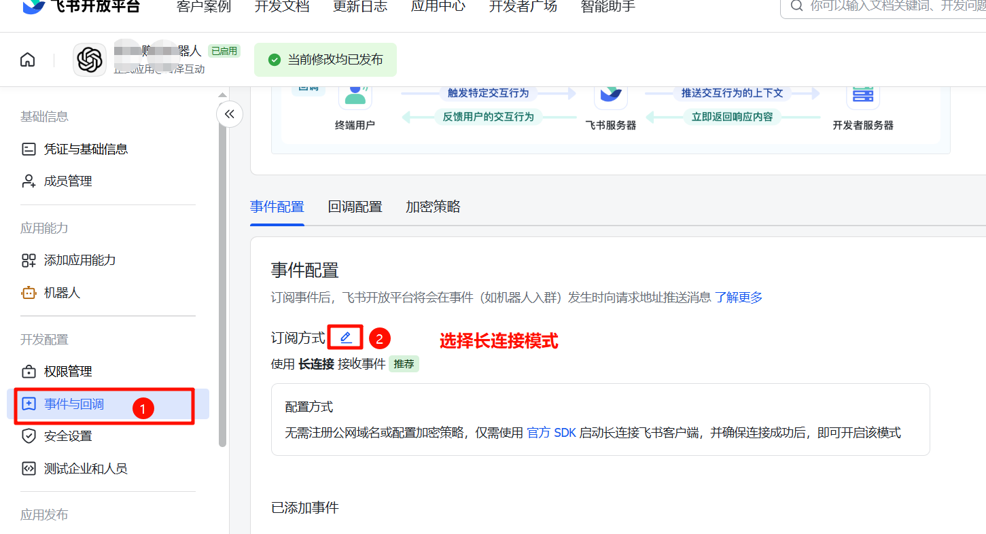Click the 已启用 status badge
This screenshot has height=534, width=986.
[224, 51]
